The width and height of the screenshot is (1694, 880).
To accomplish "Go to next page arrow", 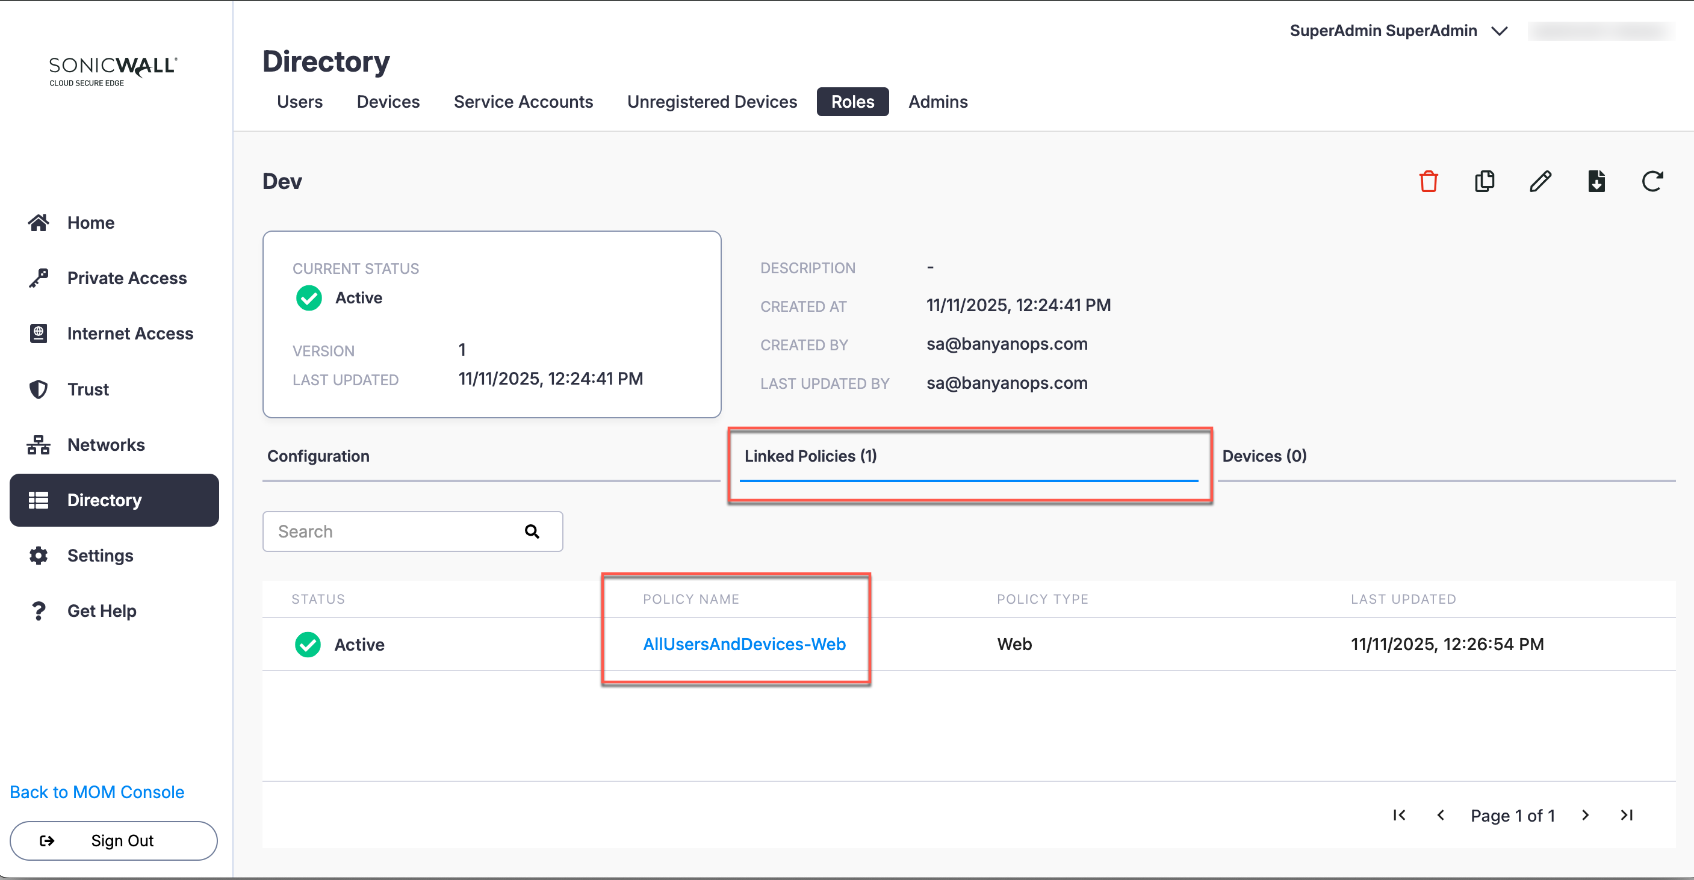I will [1585, 816].
